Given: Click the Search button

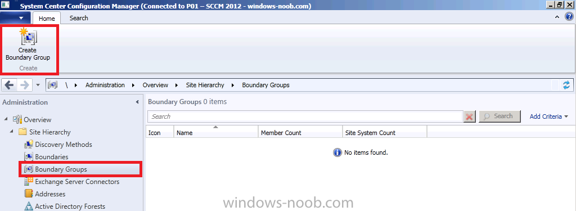Looking at the screenshot, I should pyautogui.click(x=499, y=116).
